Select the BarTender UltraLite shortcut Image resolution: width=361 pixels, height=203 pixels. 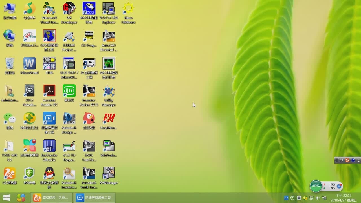point(49,151)
